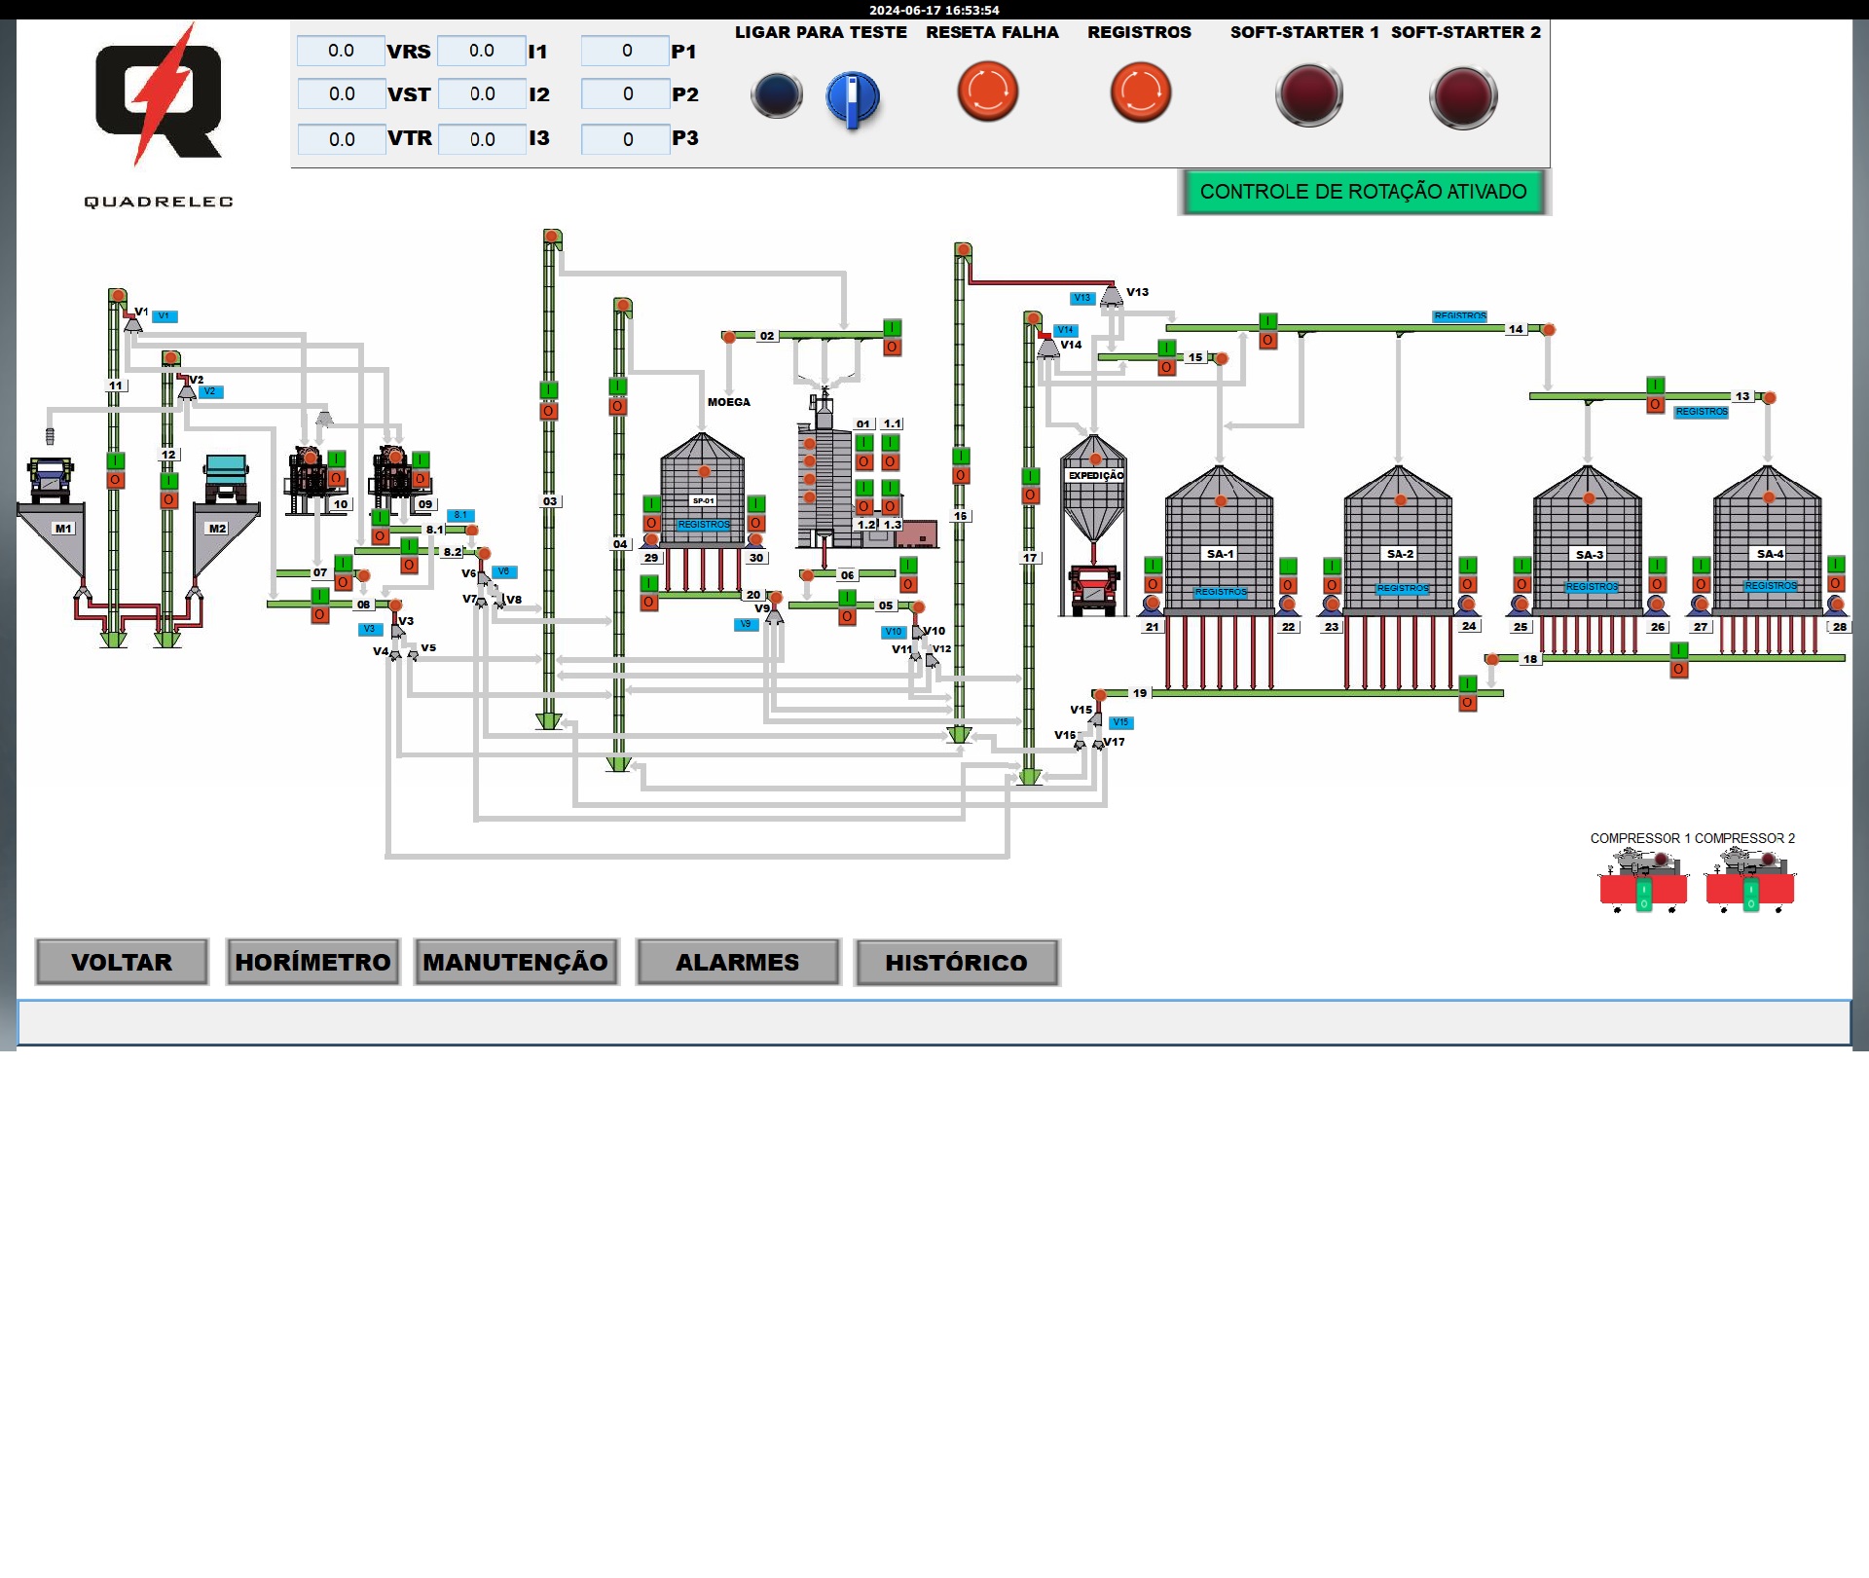The height and width of the screenshot is (1578, 1869).
Task: Click the Compressor 2 icon
Action: [1749, 880]
